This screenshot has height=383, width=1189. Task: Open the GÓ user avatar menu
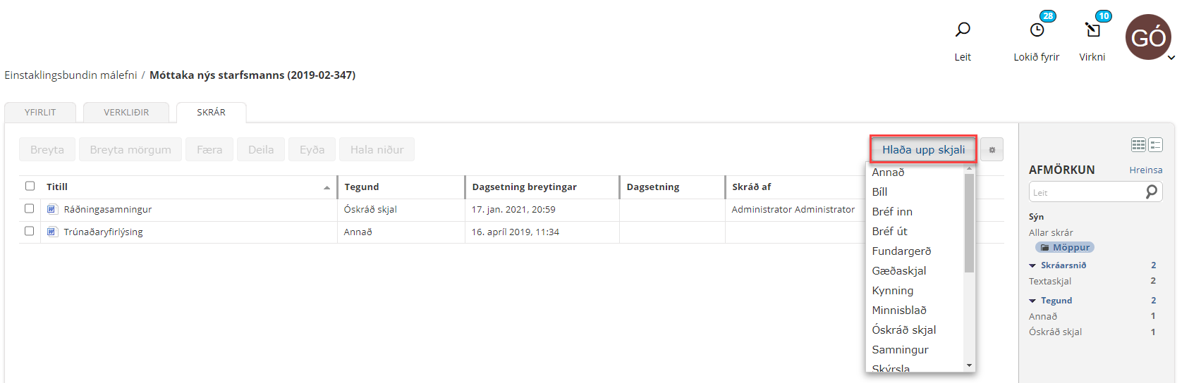pos(1148,37)
